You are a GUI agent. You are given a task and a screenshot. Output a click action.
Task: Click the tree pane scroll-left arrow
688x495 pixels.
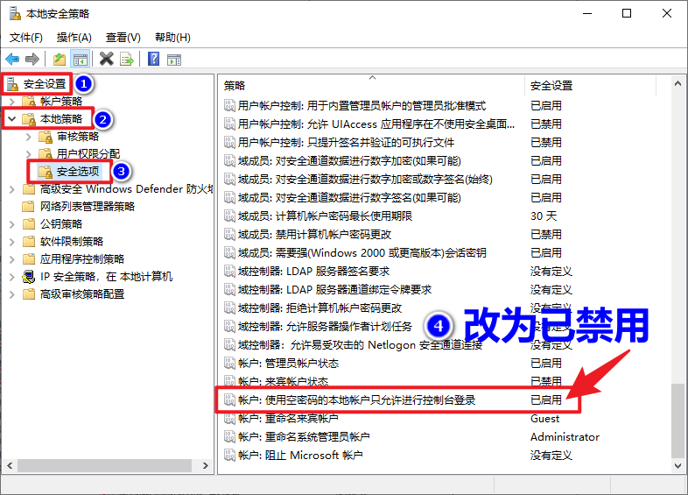click(x=10, y=465)
